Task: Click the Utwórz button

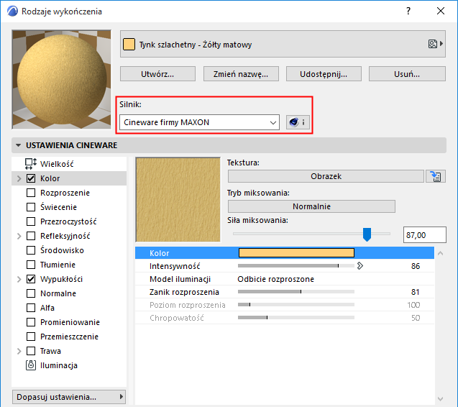Action: pos(157,74)
